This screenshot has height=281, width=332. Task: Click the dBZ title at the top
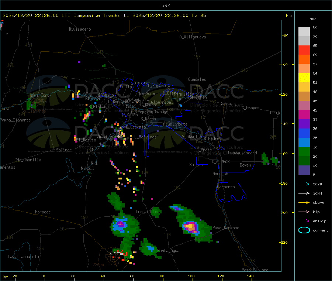[166, 6]
